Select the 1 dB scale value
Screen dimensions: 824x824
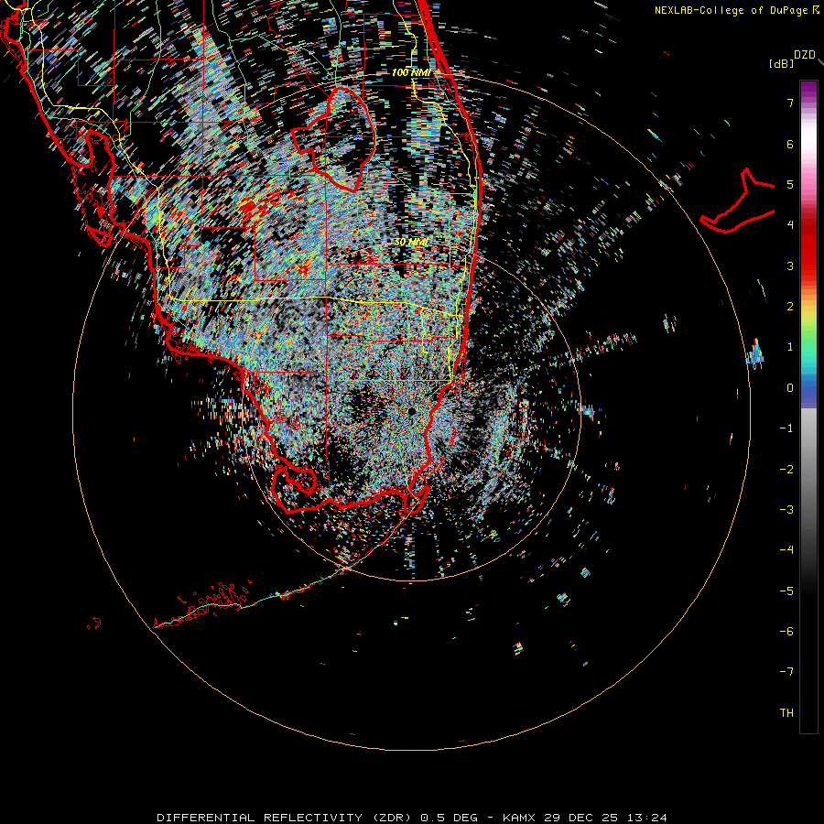(x=790, y=347)
